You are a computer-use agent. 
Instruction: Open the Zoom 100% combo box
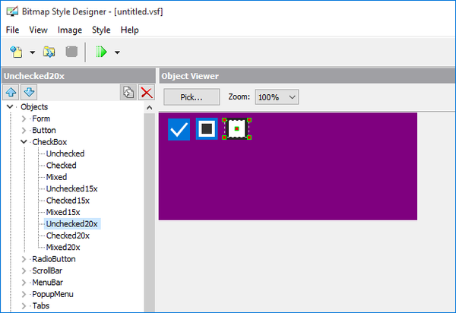coord(277,97)
